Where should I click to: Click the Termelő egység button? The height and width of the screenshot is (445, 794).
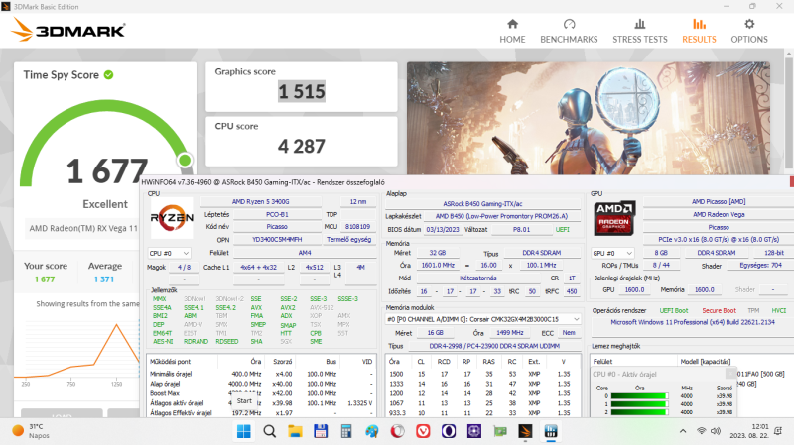tap(349, 239)
